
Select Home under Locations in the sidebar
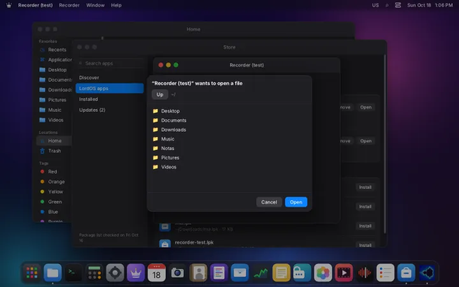[54, 141]
